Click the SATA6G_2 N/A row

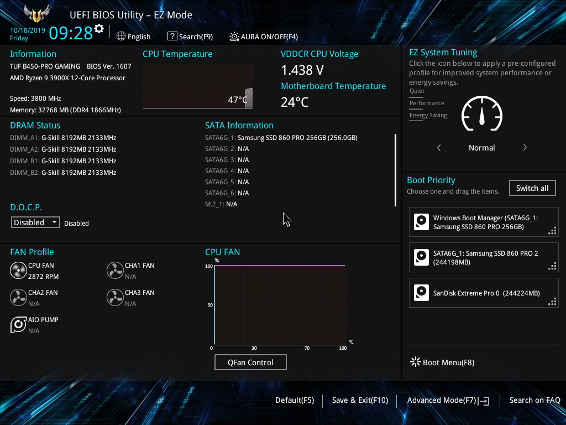(227, 149)
